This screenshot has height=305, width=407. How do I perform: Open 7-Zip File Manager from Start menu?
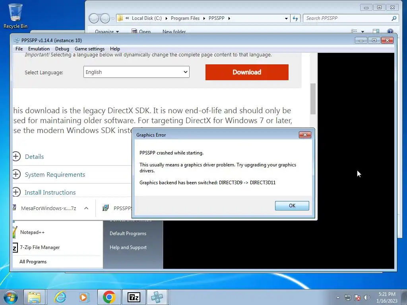pyautogui.click(x=40, y=247)
